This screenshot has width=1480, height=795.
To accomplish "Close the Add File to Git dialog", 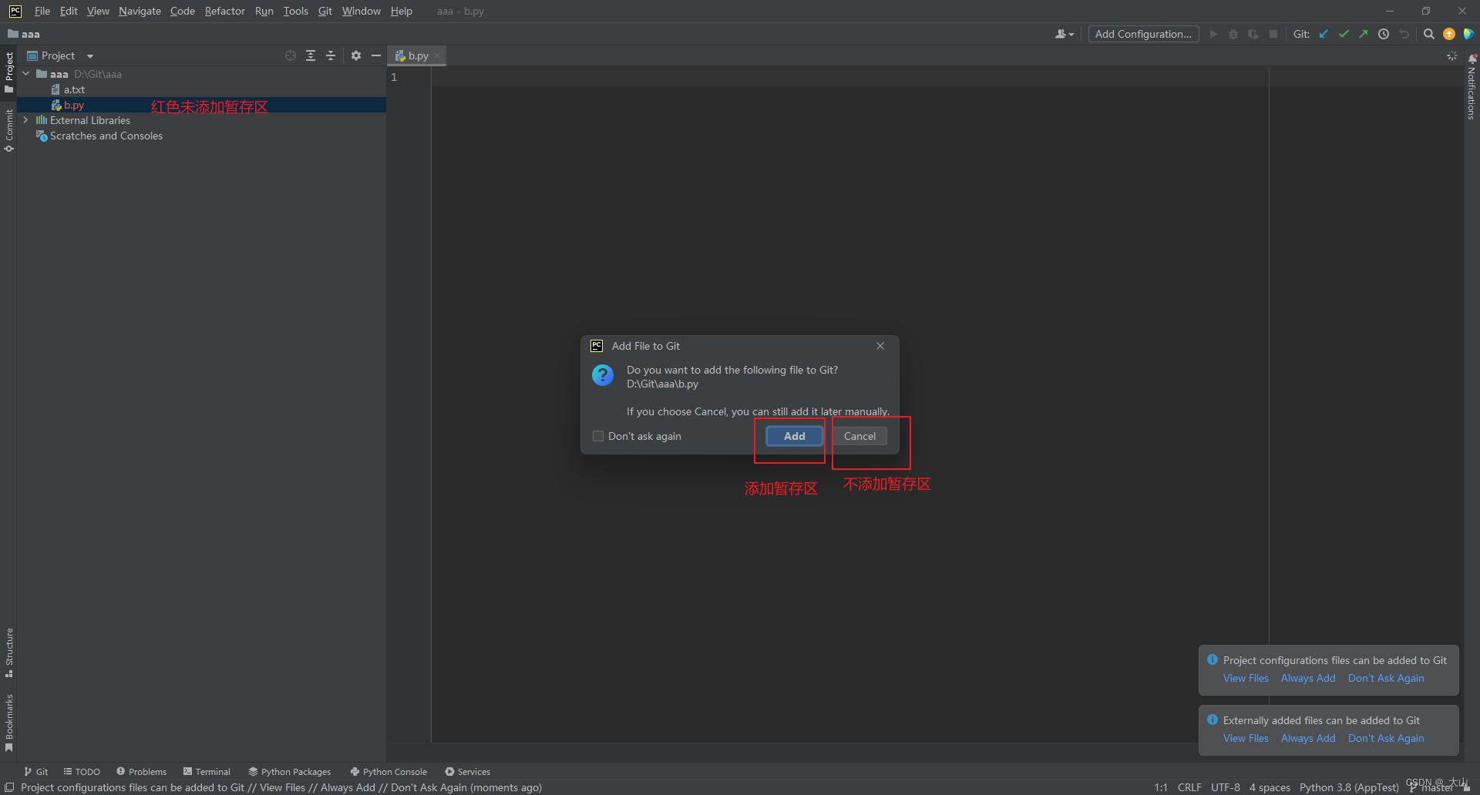I will click(880, 346).
